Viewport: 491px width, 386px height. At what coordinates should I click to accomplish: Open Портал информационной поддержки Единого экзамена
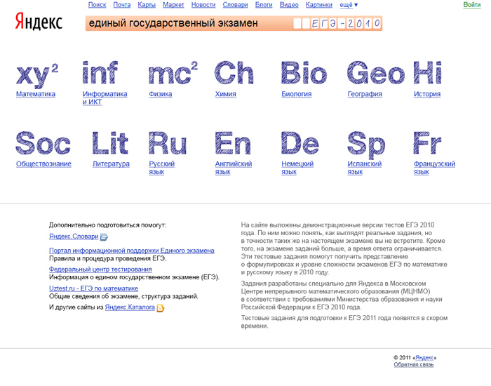132,251
